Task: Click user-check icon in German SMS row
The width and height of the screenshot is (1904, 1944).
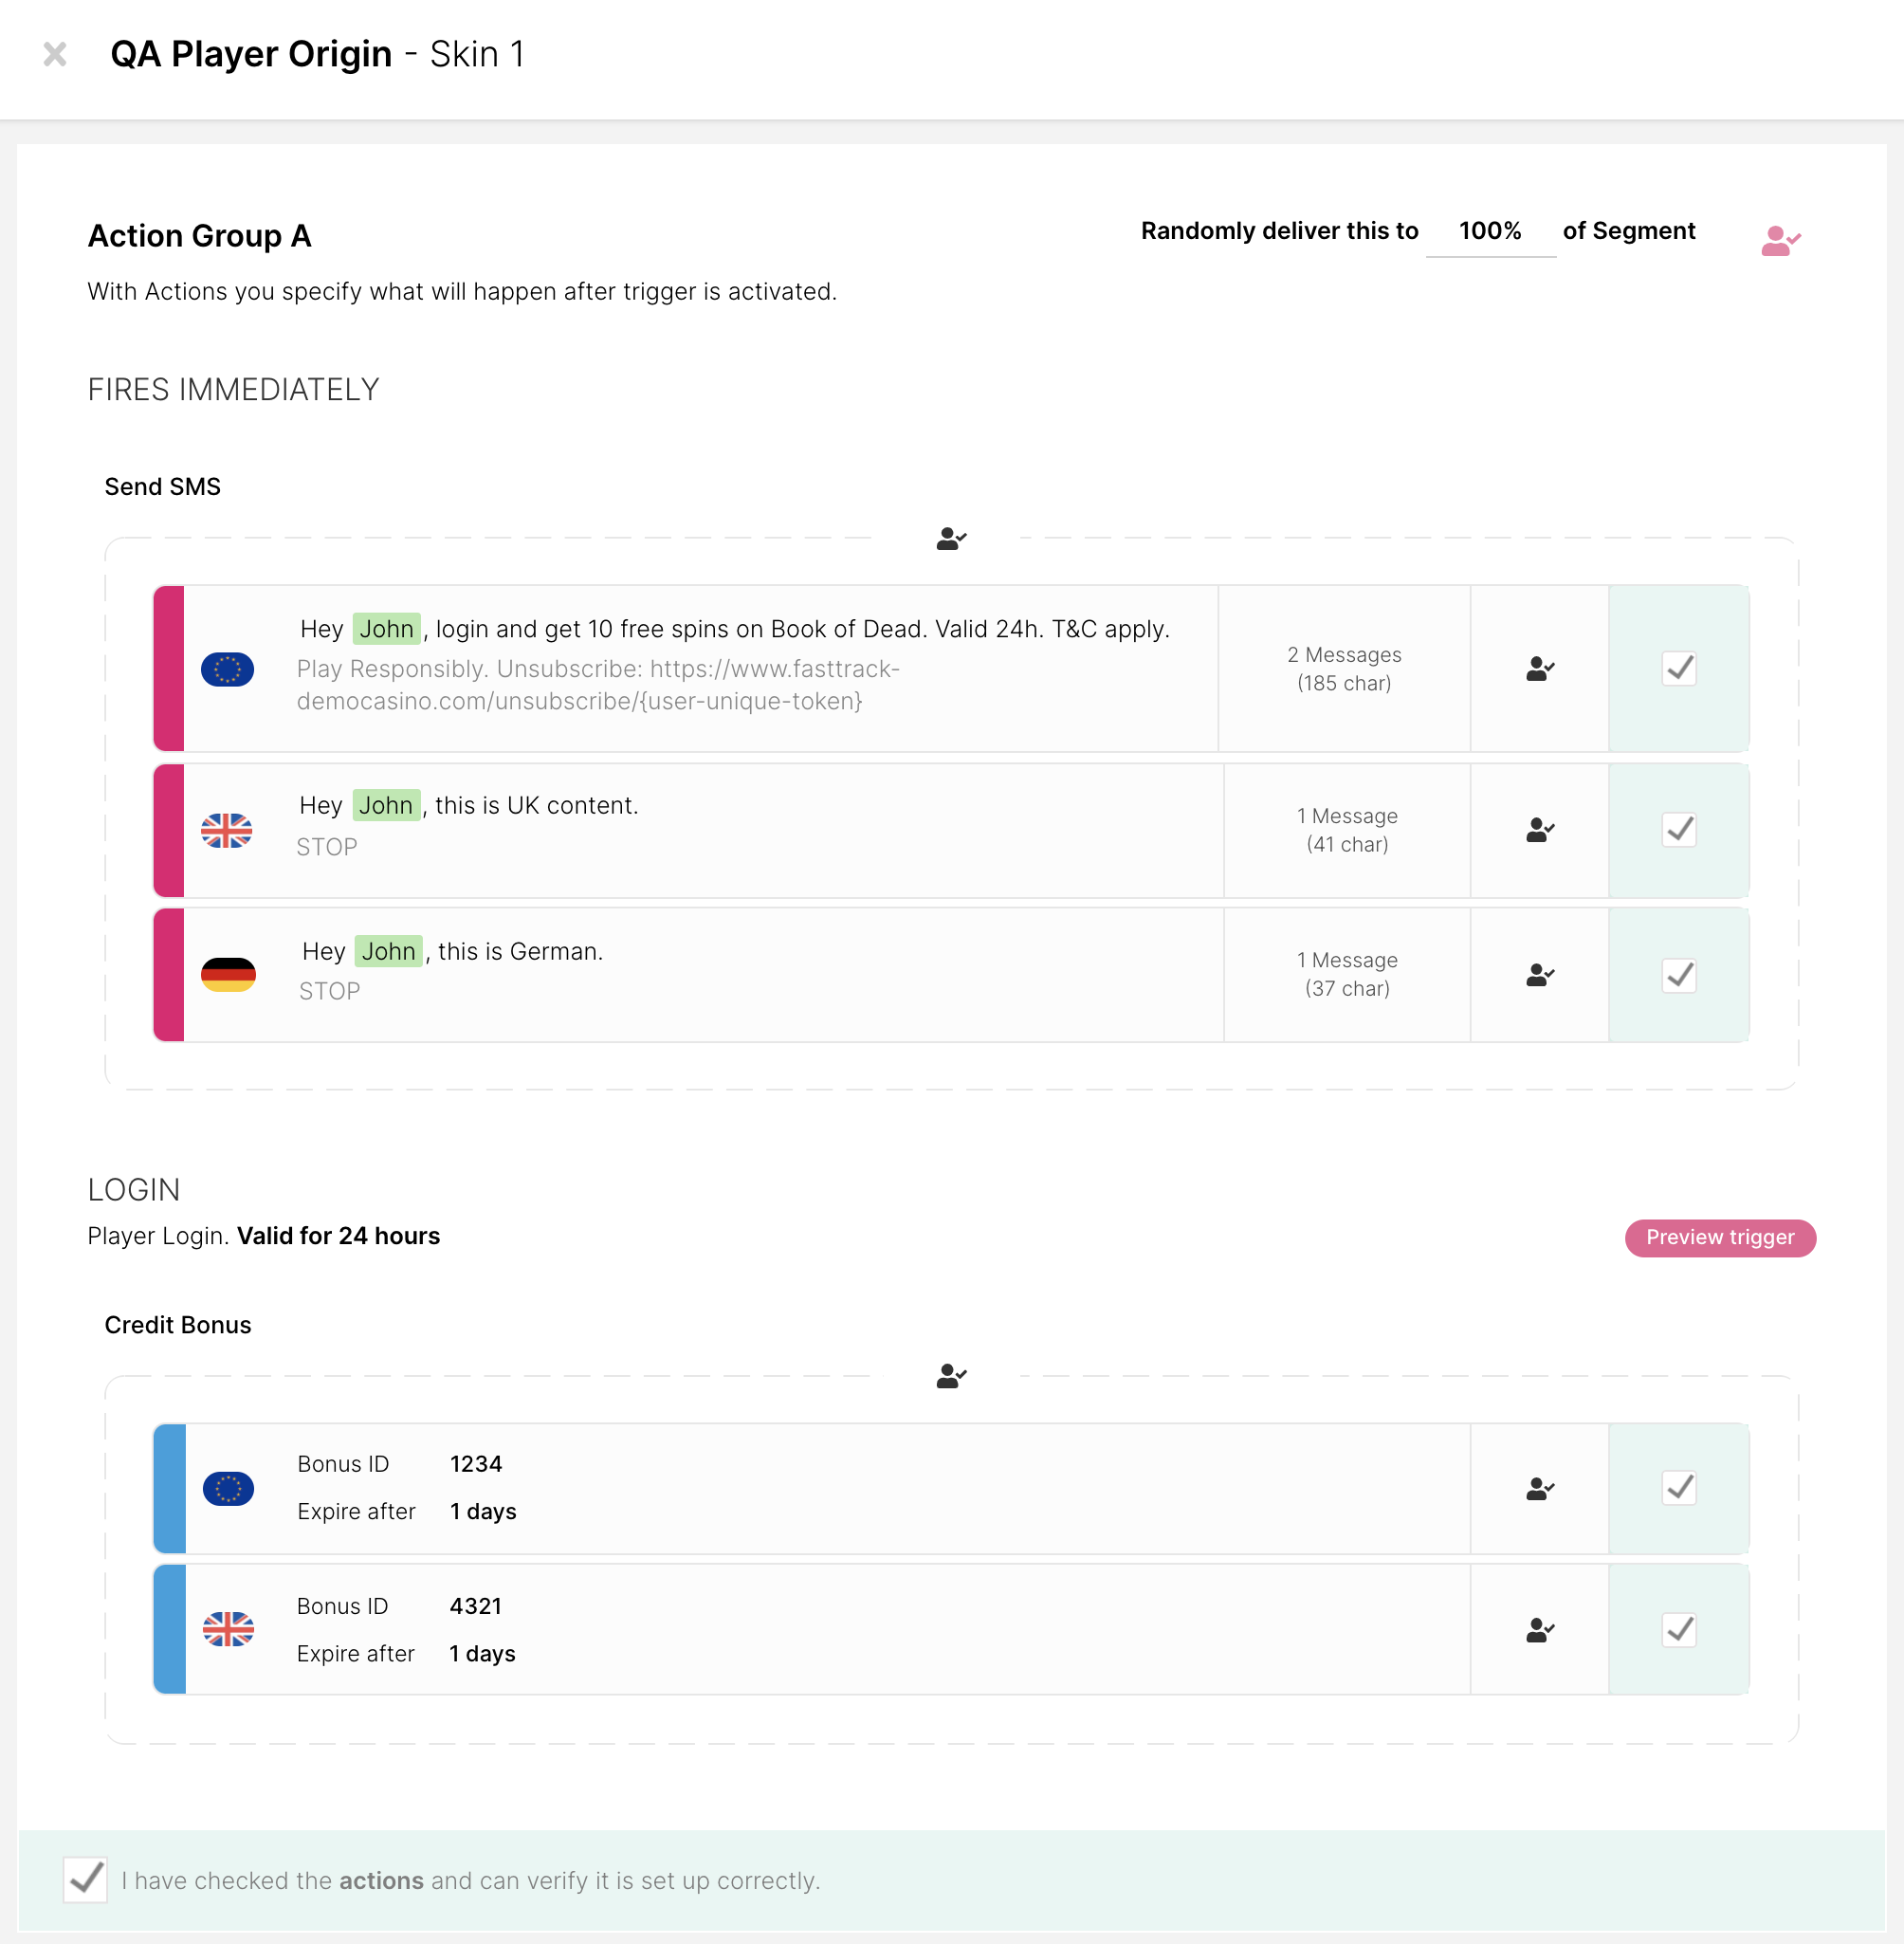Action: point(1539,975)
